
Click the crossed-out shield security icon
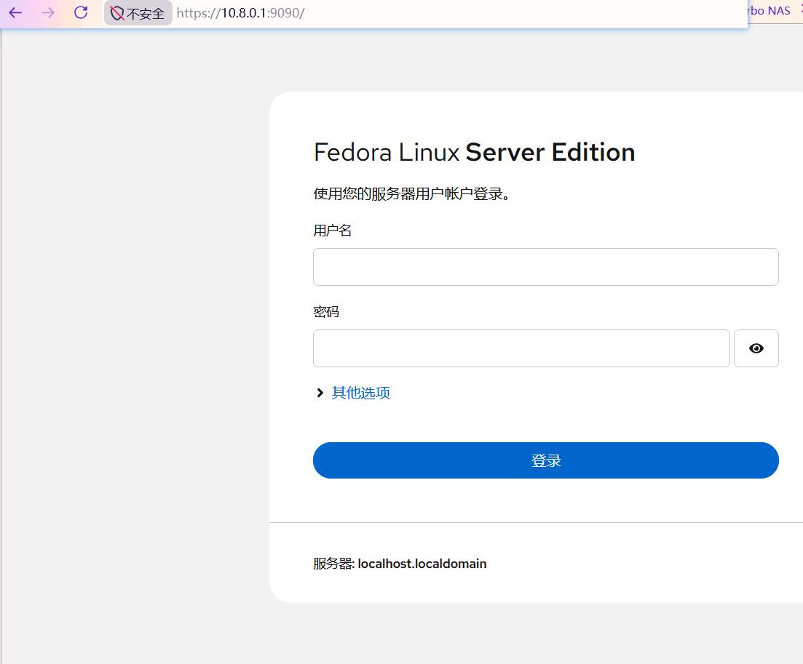coord(117,13)
